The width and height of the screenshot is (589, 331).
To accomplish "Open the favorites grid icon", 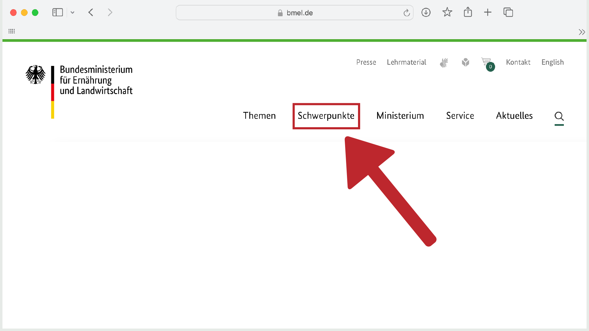I will pos(12,31).
